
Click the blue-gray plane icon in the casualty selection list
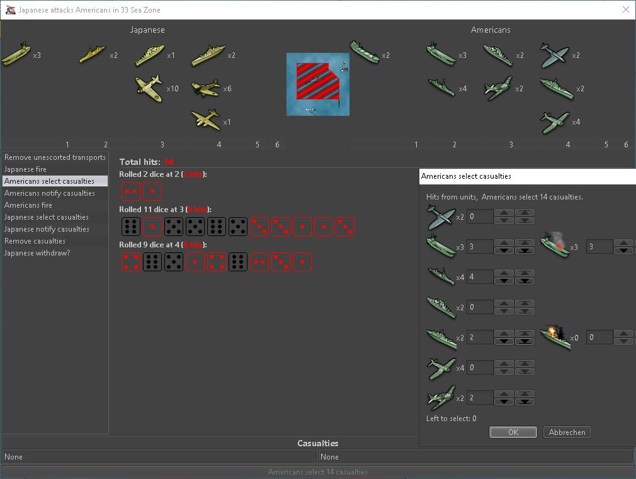[x=440, y=217]
